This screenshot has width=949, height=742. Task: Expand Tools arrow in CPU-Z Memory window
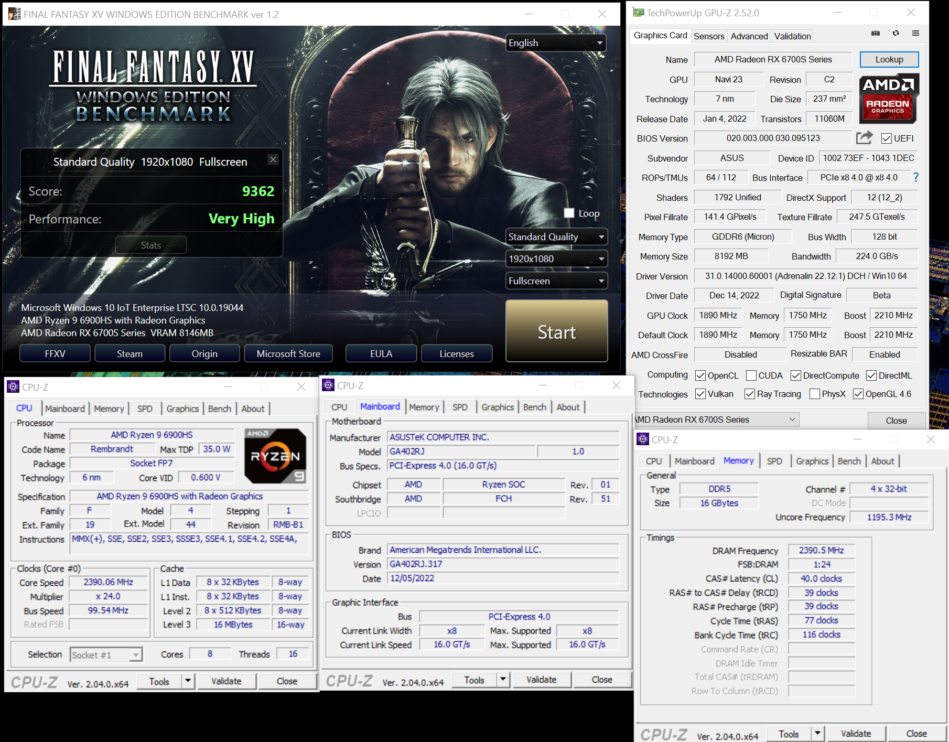[818, 734]
